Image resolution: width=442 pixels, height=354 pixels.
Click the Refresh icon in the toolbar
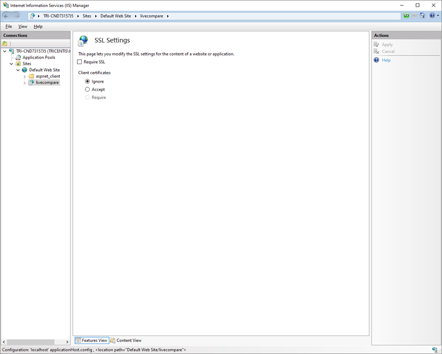point(406,15)
